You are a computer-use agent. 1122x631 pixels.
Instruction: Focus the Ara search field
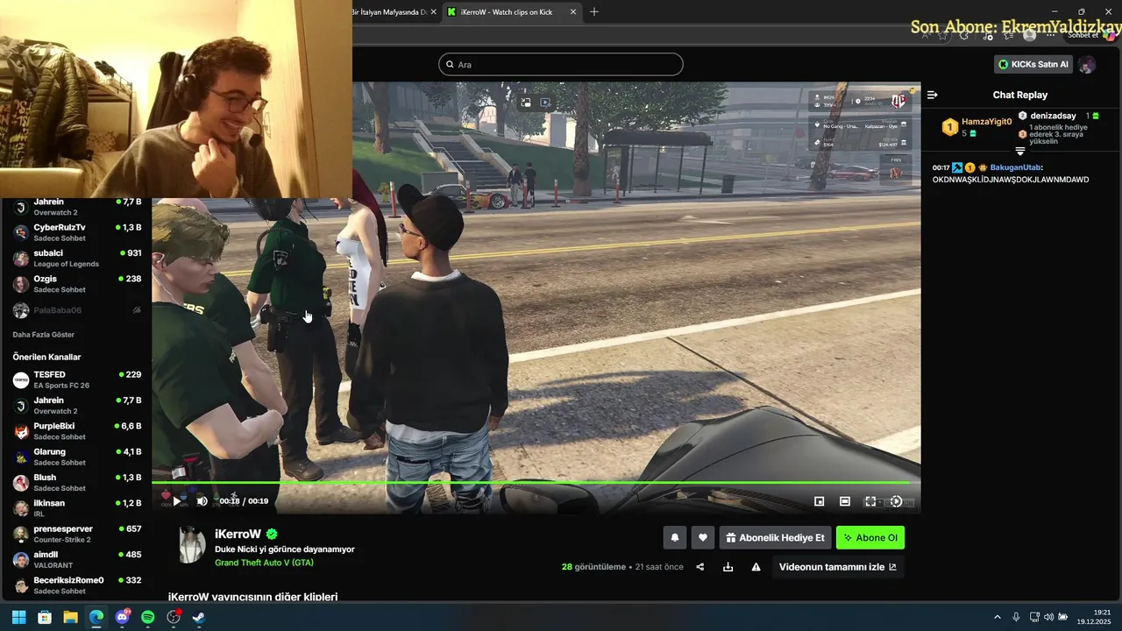coord(561,64)
